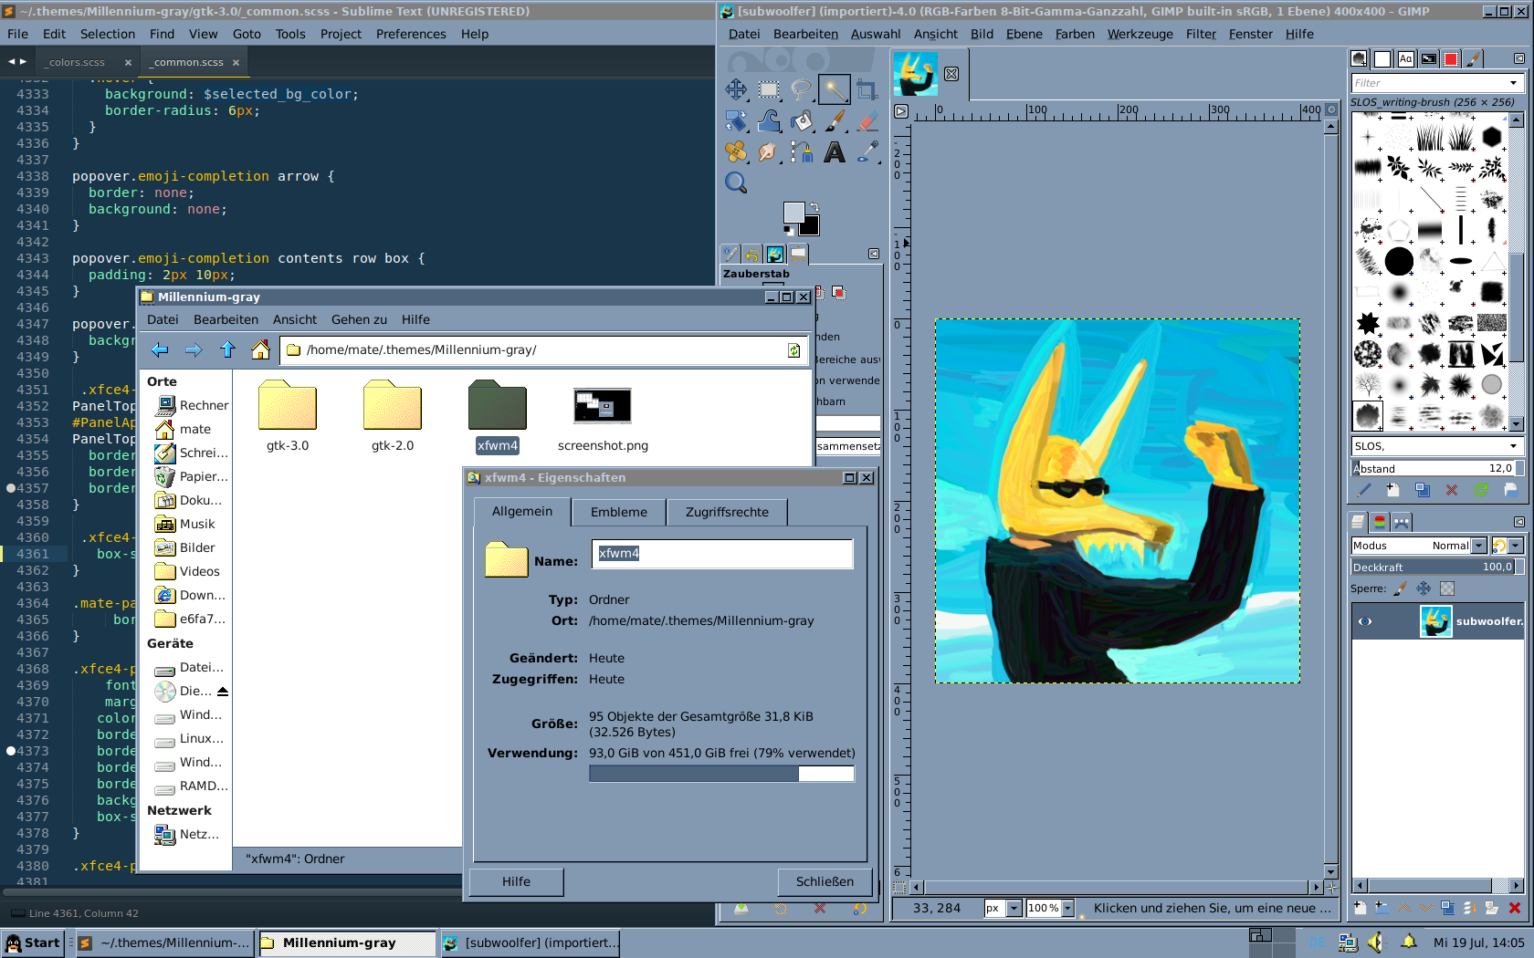Select the Text tool in GIMP

(835, 151)
